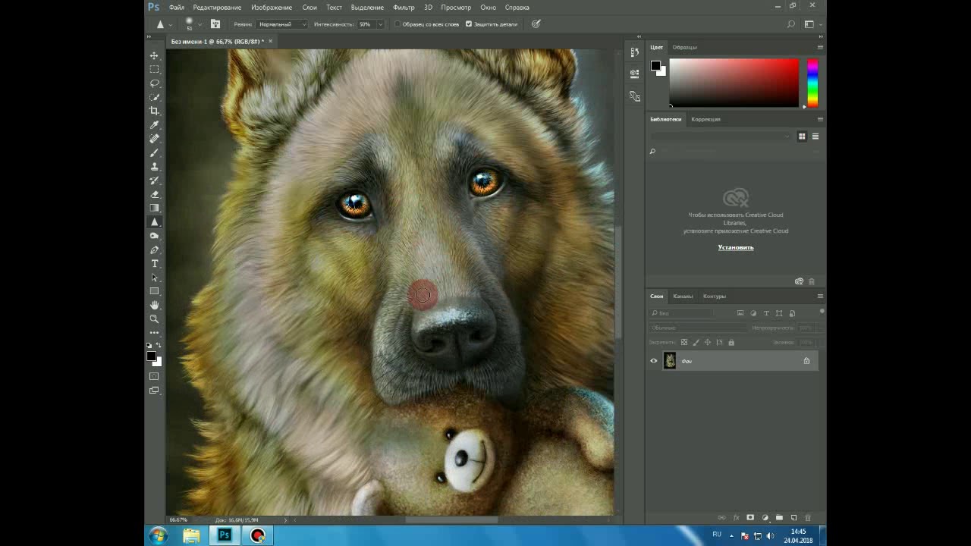
Task: Select the Zoom tool
Action: [154, 319]
